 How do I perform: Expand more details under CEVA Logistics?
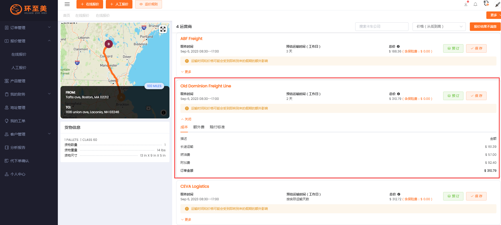186,220
